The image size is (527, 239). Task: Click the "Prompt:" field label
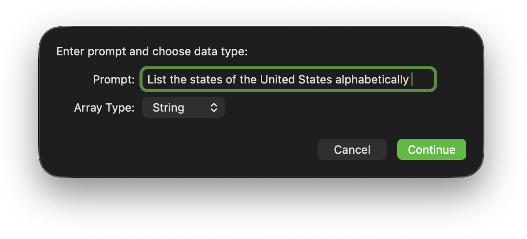pos(113,80)
